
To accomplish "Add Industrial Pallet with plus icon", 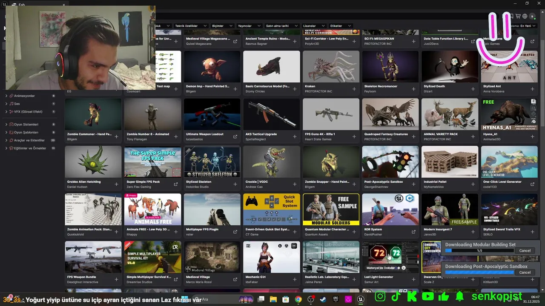I will tap(473, 184).
